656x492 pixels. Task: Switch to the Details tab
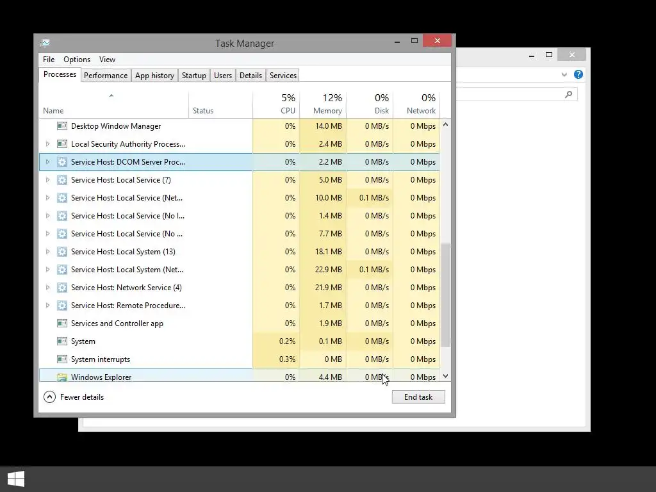click(x=250, y=76)
